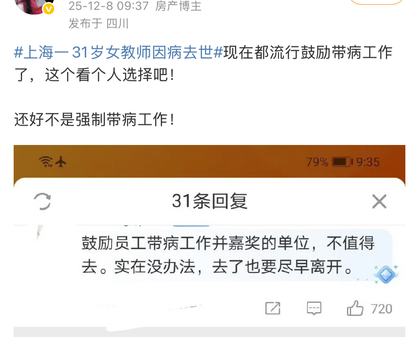Tap the post timestamp 25-12-8 09:37
Image resolution: width=419 pixels, height=337 pixels.
tap(108, 6)
